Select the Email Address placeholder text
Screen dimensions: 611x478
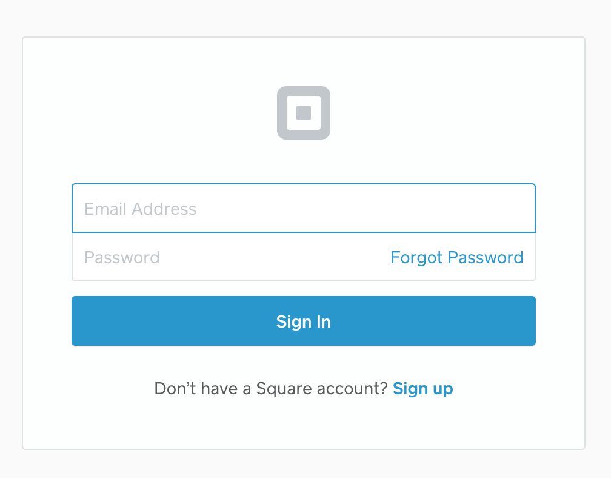[x=140, y=209]
